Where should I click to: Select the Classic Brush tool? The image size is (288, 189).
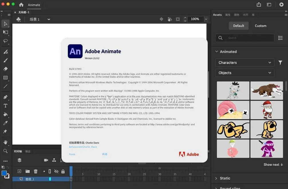coord(5,60)
